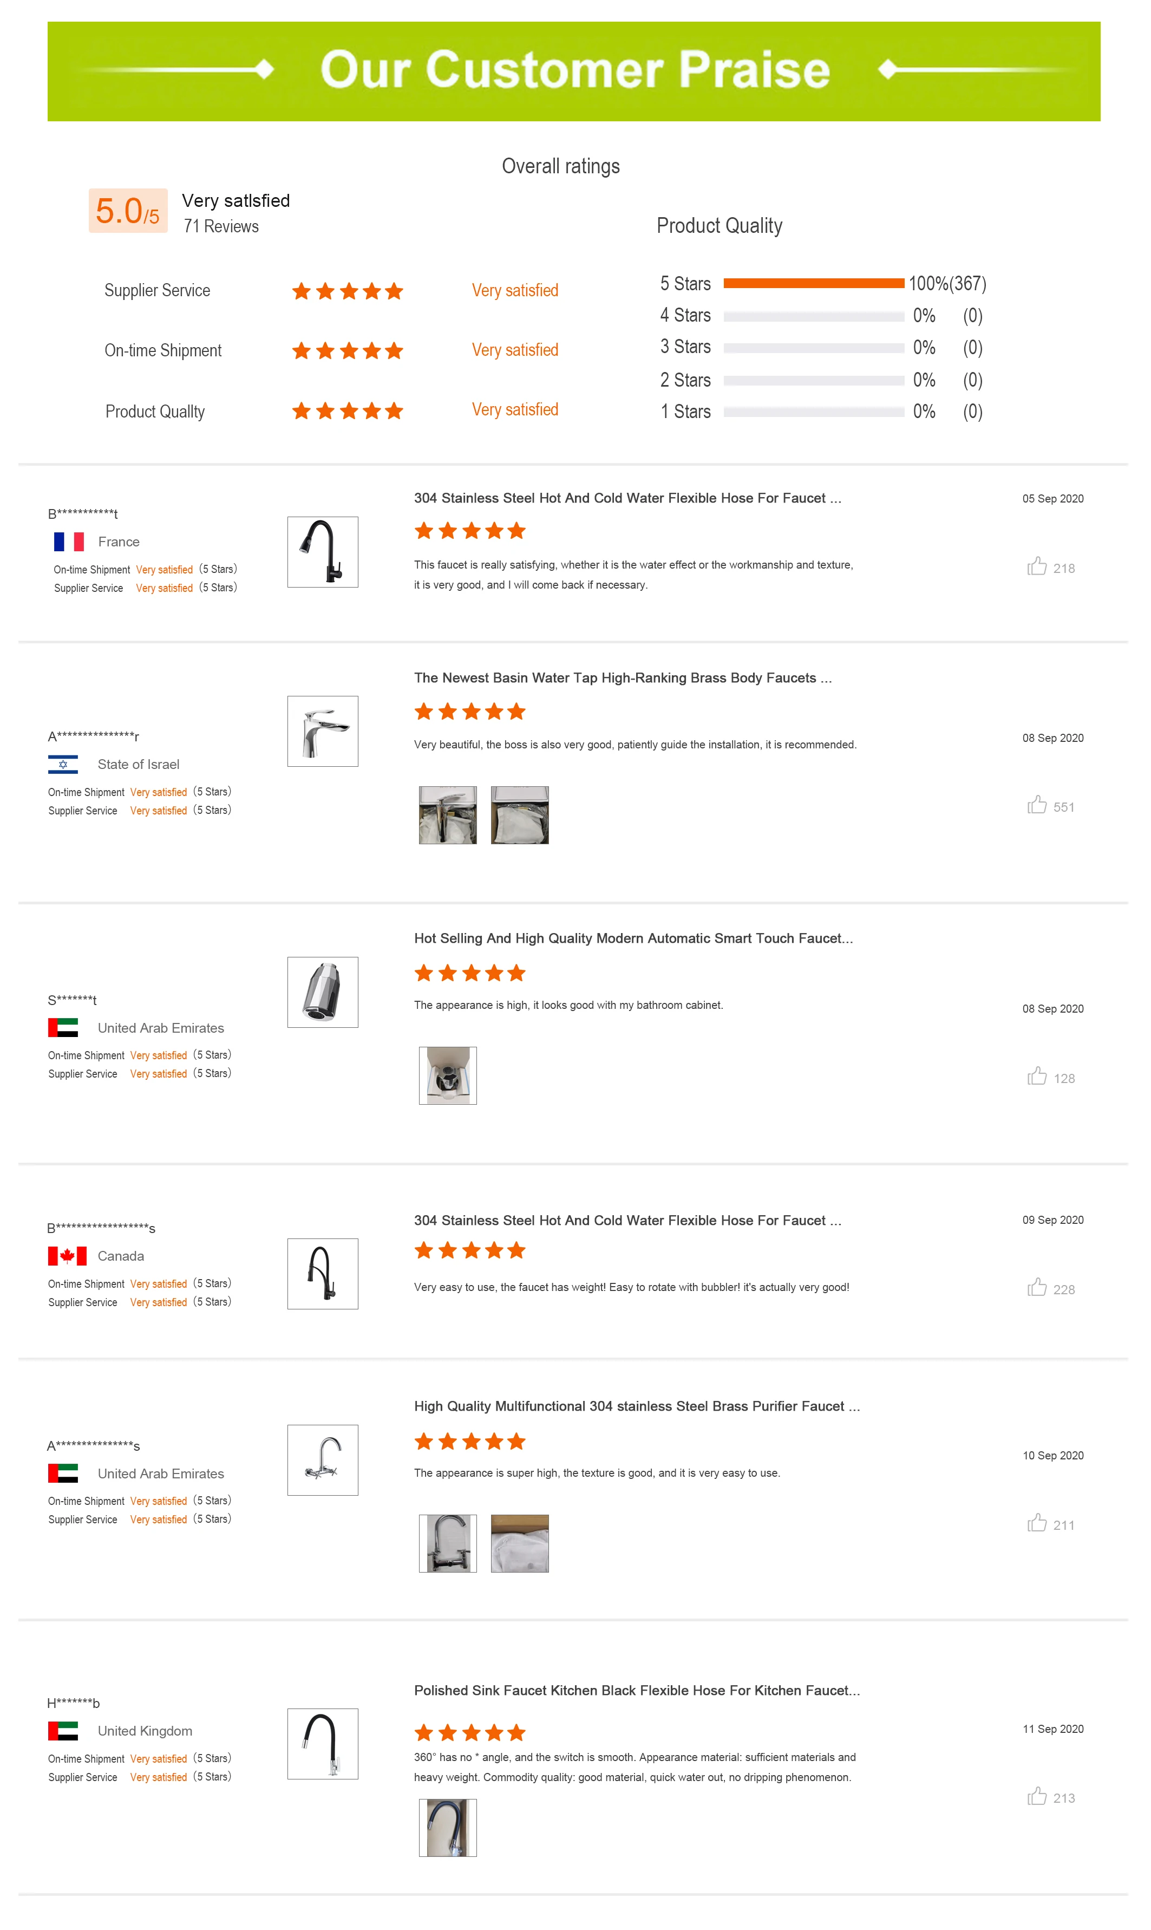Click the 5.0/5 overall score badge

tap(128, 210)
